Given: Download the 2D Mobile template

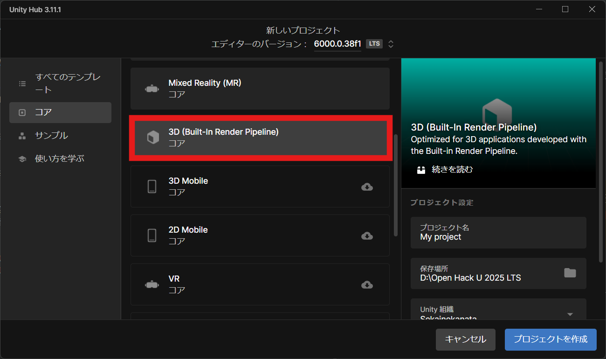Looking at the screenshot, I should (x=367, y=236).
